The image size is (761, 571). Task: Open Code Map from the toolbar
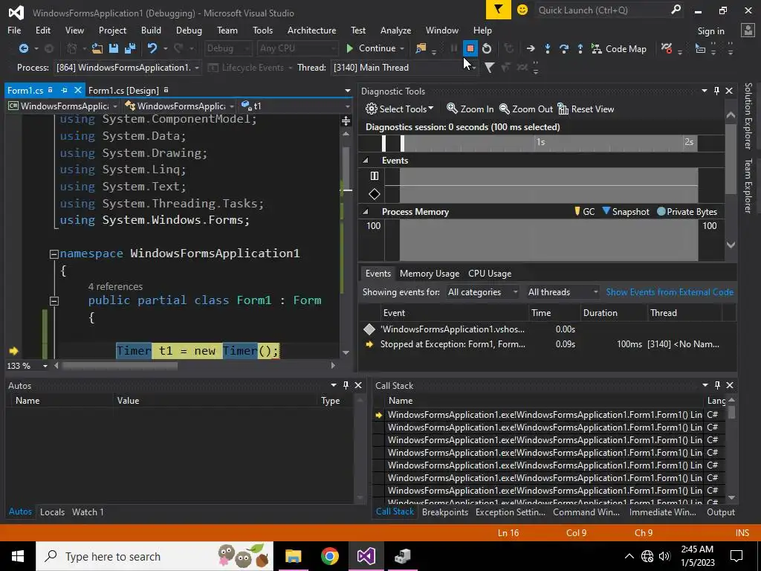click(619, 49)
